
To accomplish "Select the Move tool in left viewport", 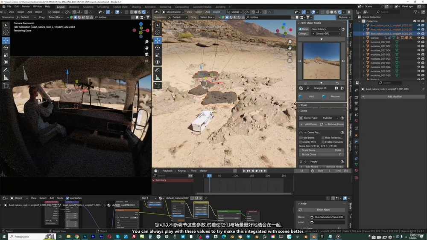I will point(6,40).
